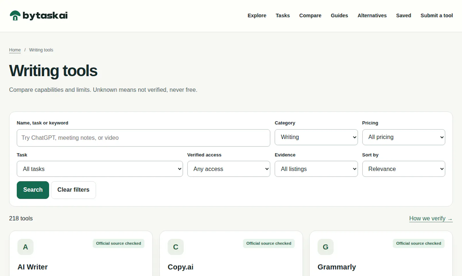Go to Home via the breadcrumb
Screen dimensions: 462x276
click(x=15, y=50)
